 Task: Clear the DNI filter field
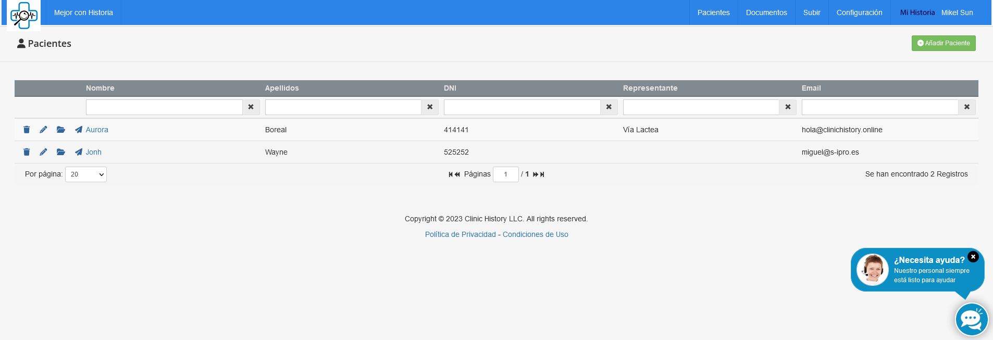pyautogui.click(x=609, y=107)
